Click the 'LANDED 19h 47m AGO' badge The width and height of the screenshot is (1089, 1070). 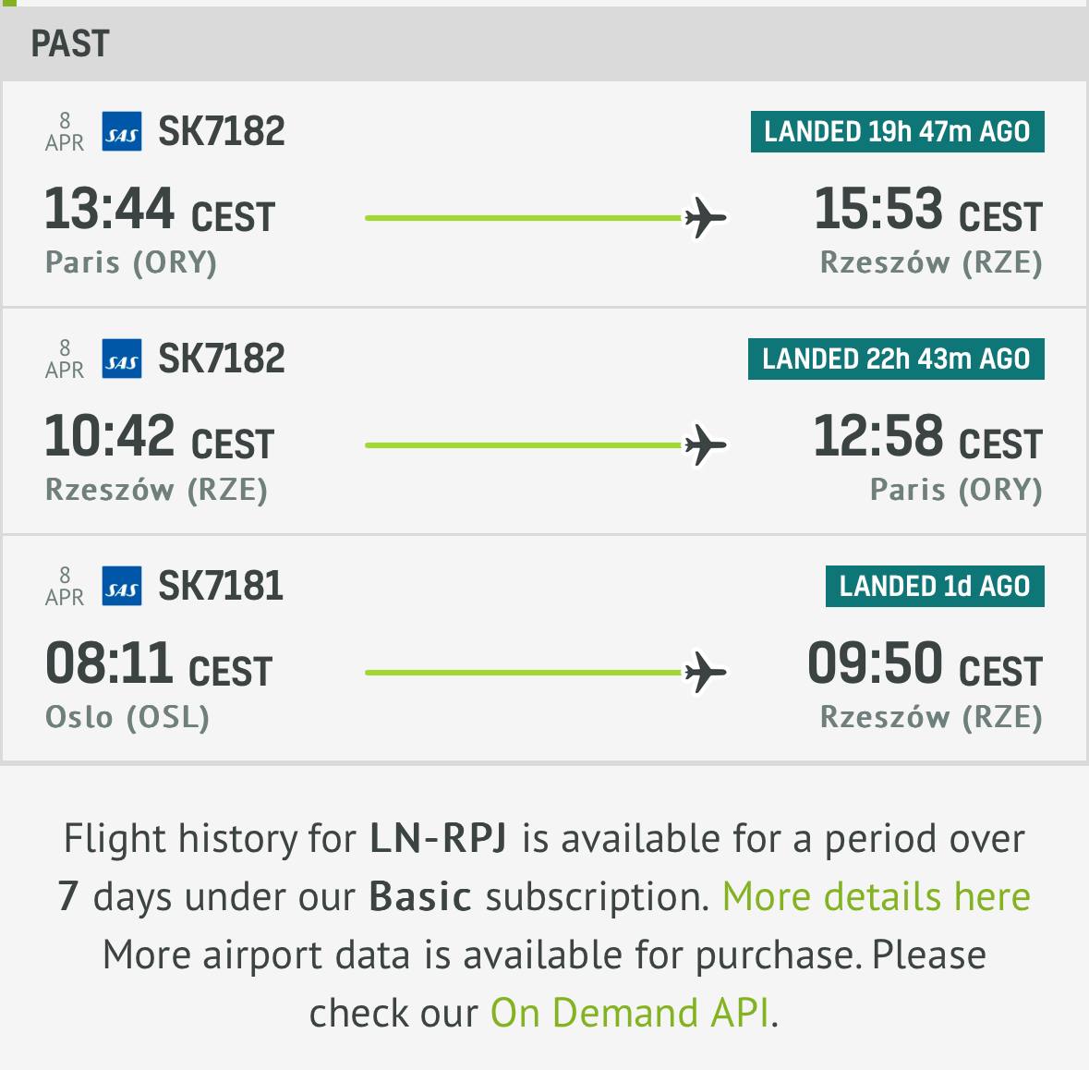[897, 132]
